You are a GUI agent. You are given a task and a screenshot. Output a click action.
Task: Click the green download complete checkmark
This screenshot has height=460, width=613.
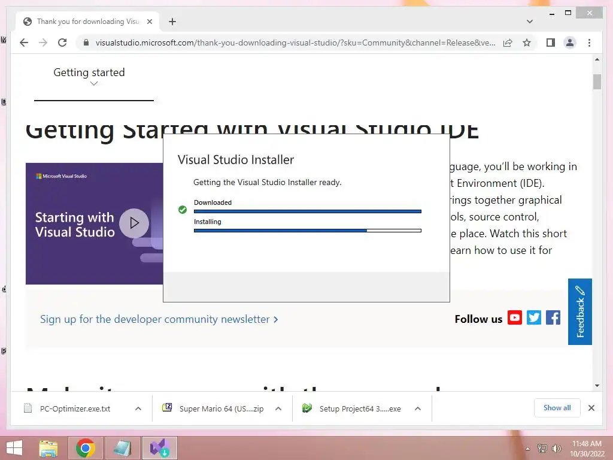pyautogui.click(x=182, y=210)
